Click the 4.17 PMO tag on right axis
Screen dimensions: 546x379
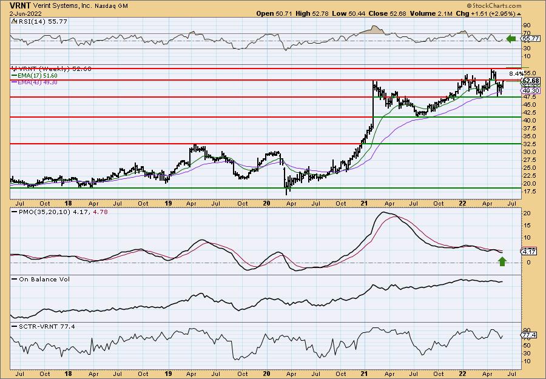(x=529, y=252)
